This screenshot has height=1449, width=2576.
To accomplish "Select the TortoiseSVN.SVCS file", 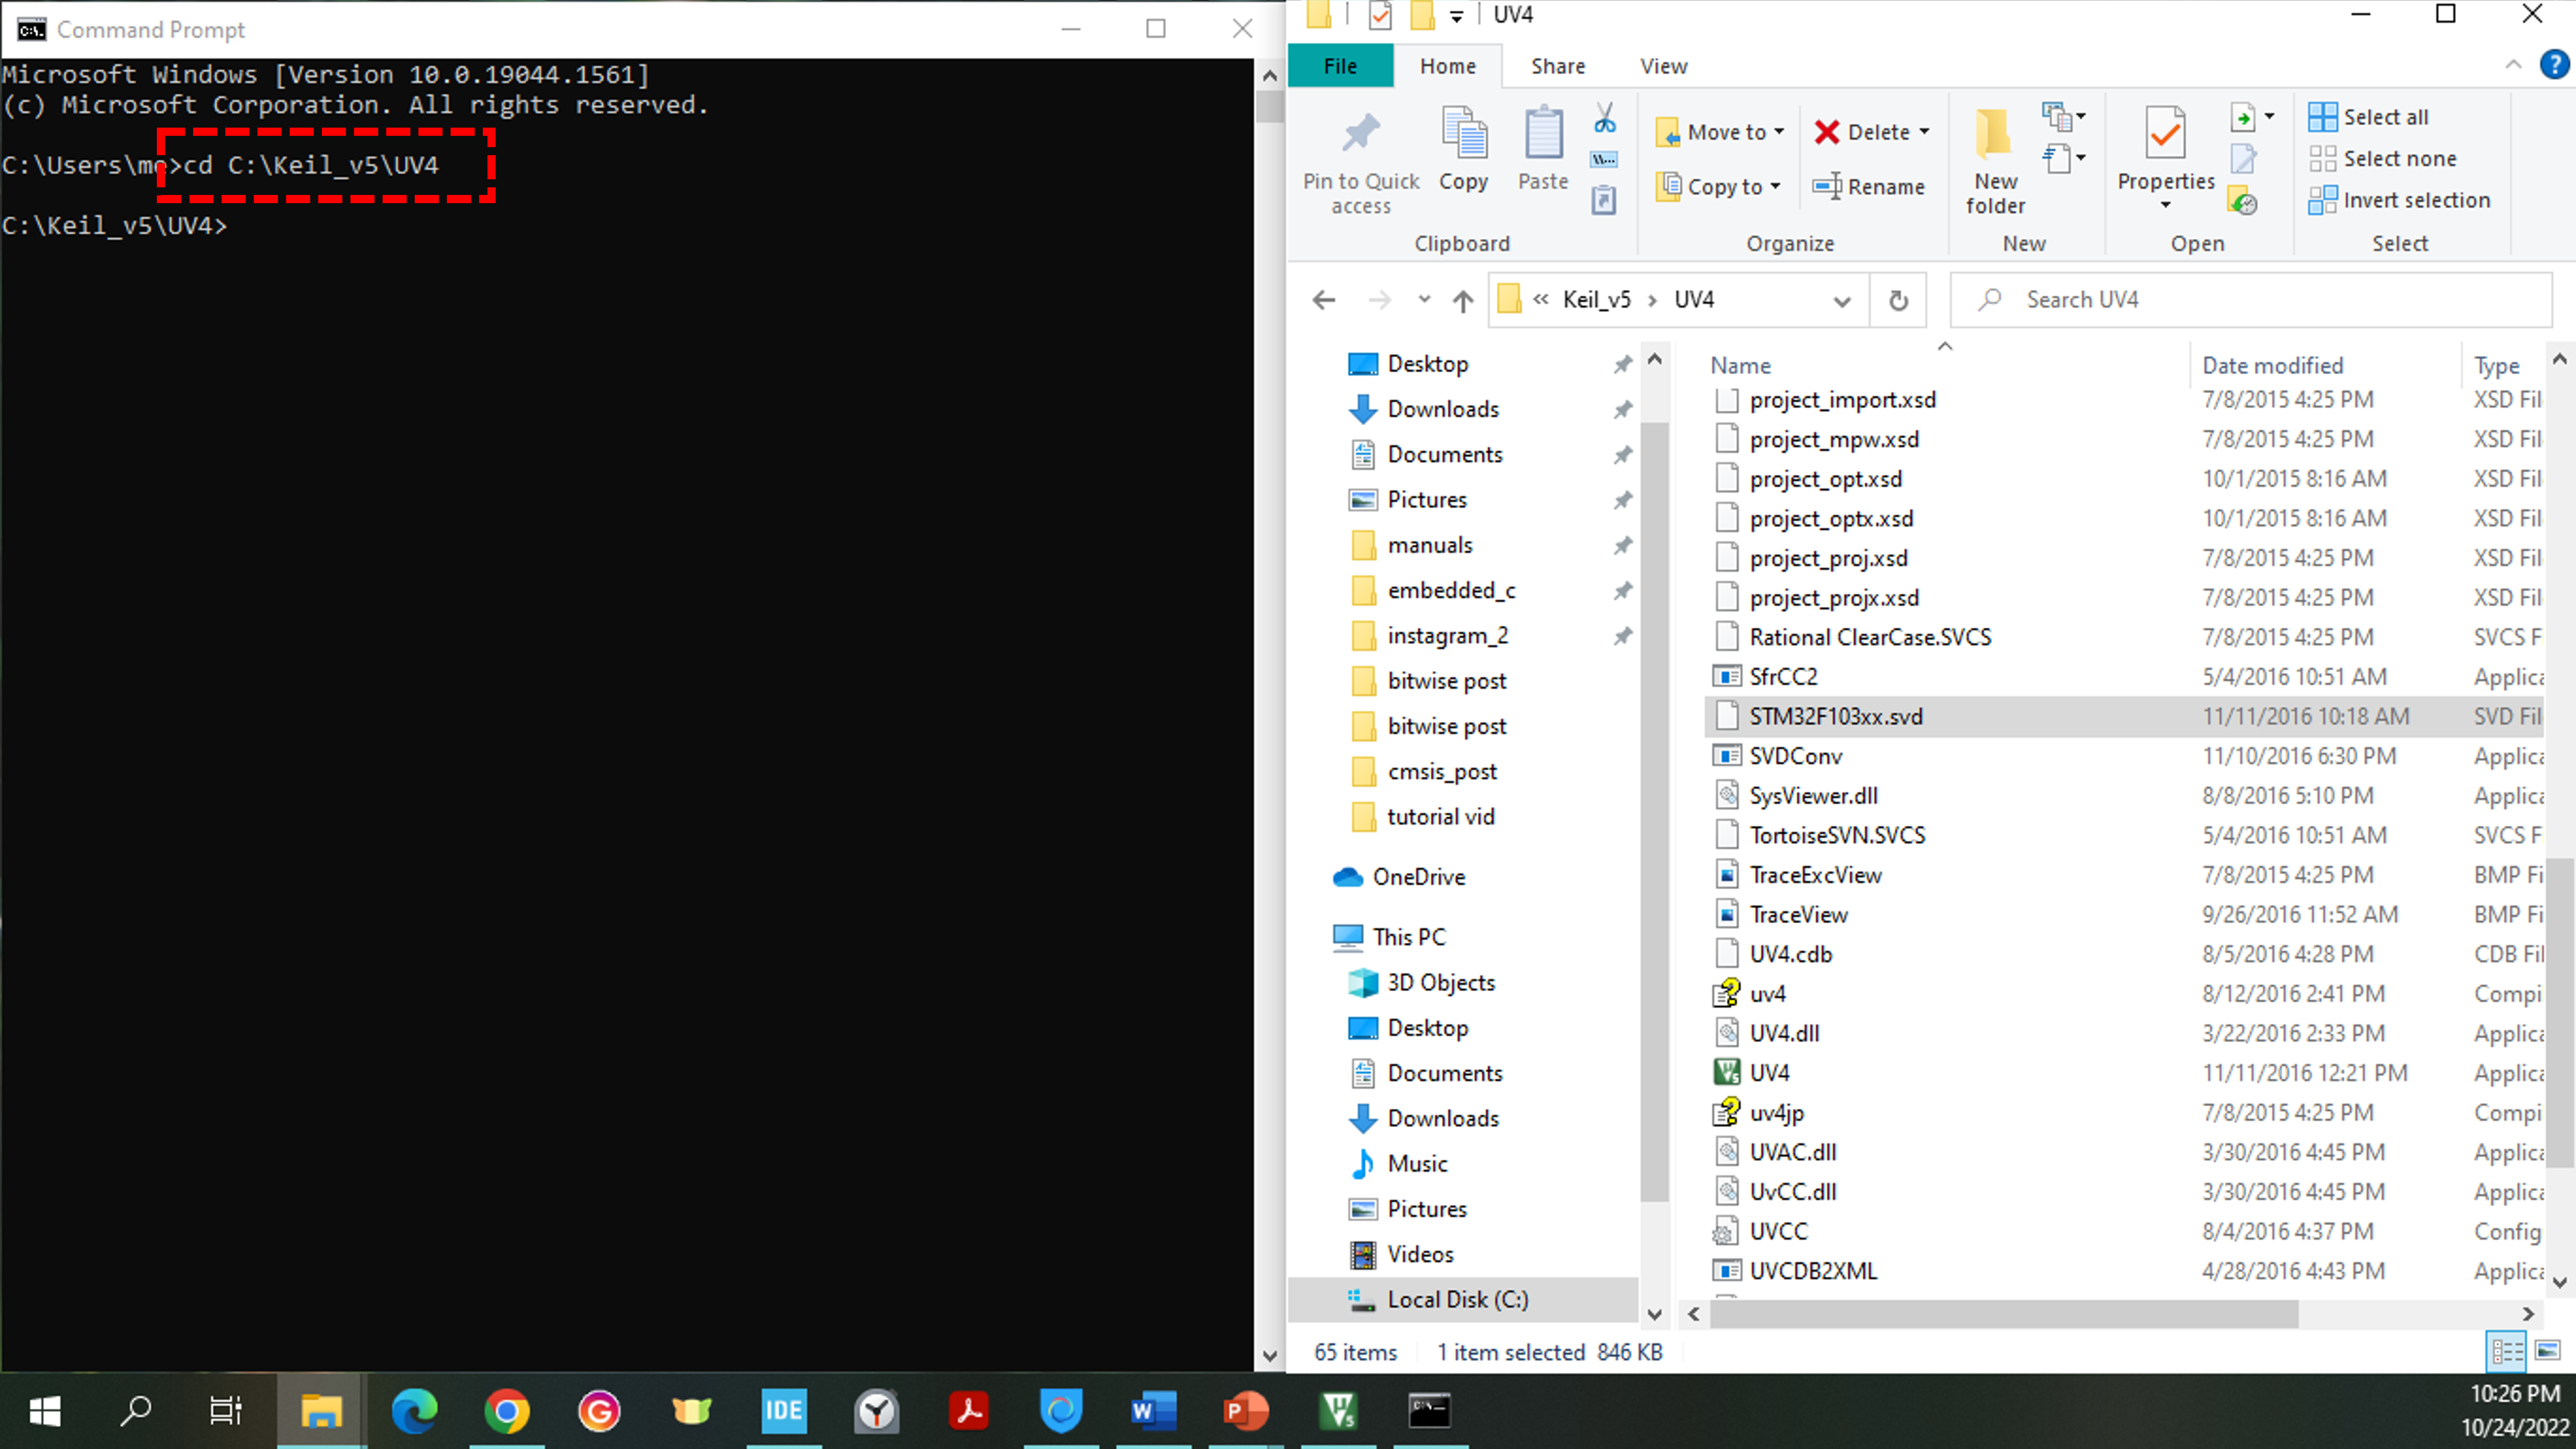I will [1836, 835].
